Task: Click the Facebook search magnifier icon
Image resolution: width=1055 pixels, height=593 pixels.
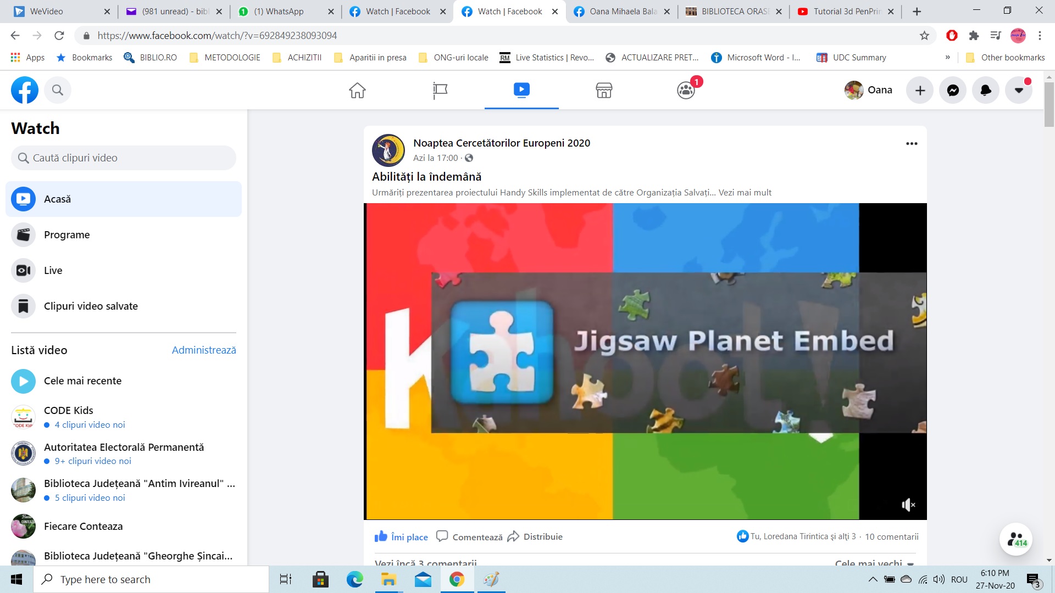Action: 58,90
